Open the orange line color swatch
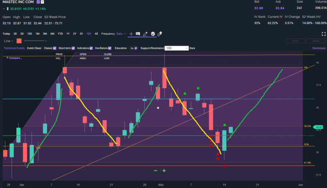Image resolution: width=327 pixels, height=188 pixels. tap(19, 41)
